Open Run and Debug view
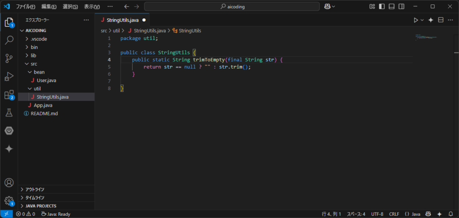 9,76
